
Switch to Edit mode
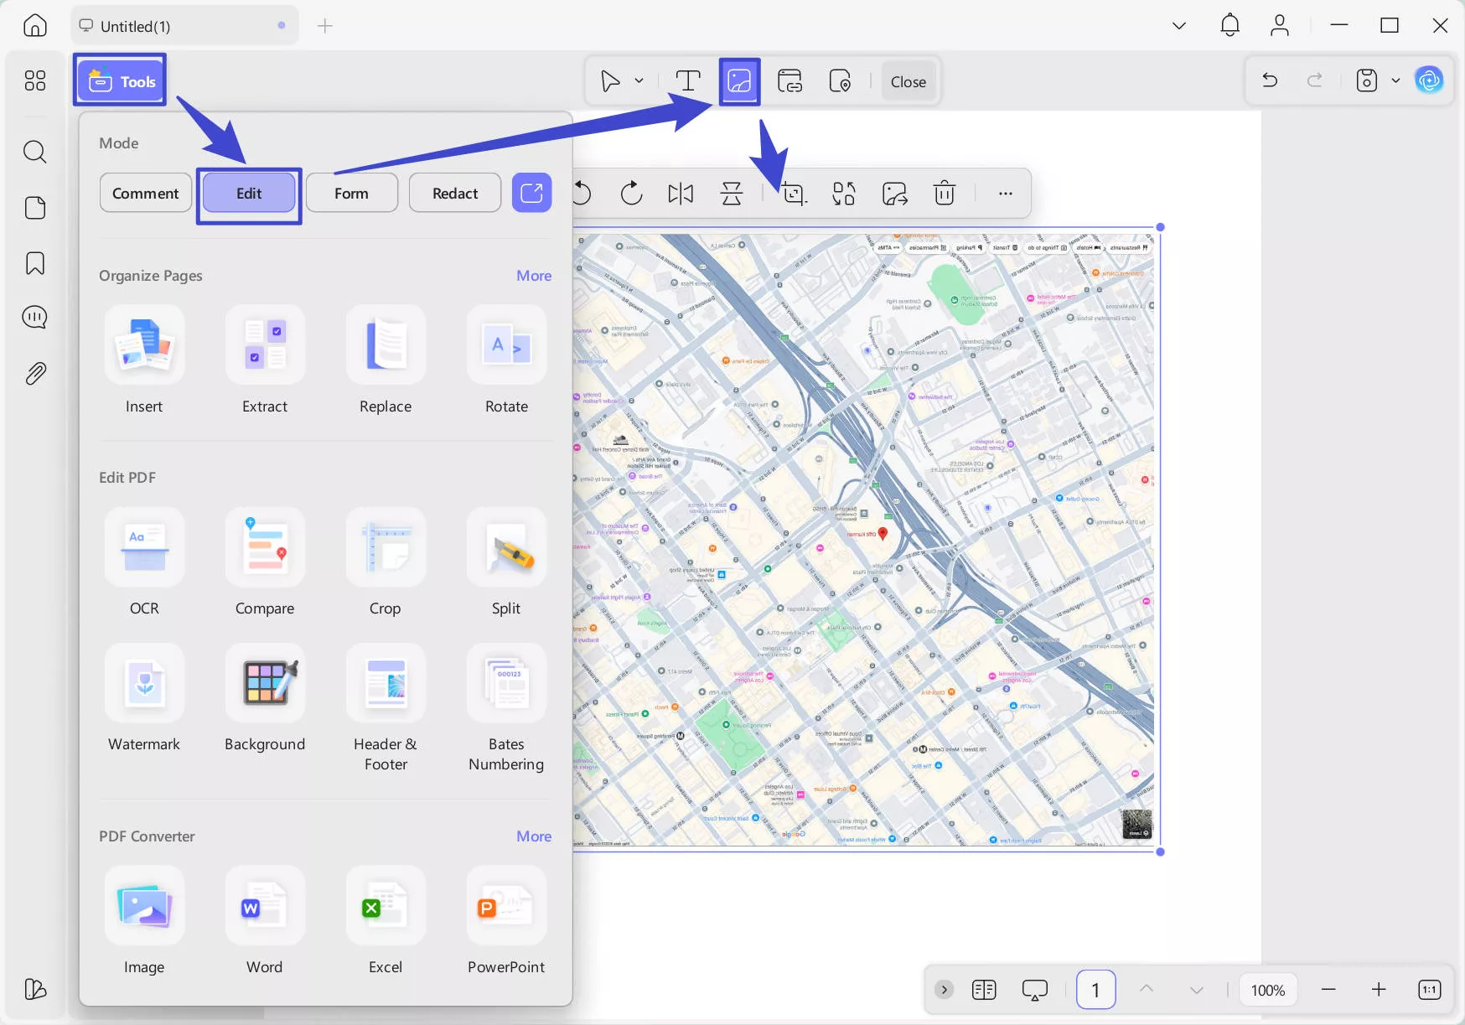coord(248,193)
